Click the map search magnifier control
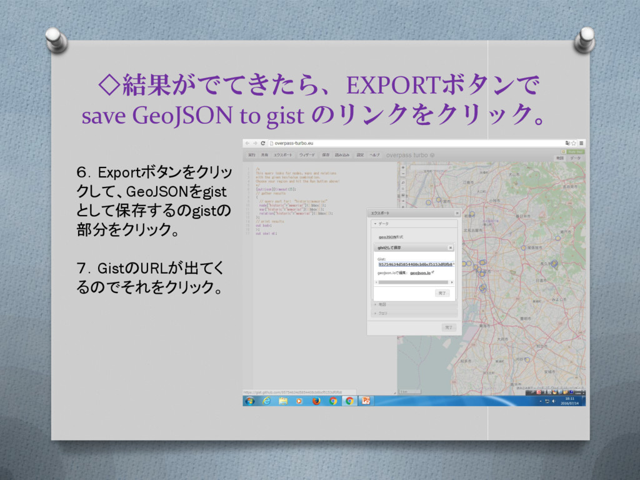This screenshot has width=640, height=480. 403,182
